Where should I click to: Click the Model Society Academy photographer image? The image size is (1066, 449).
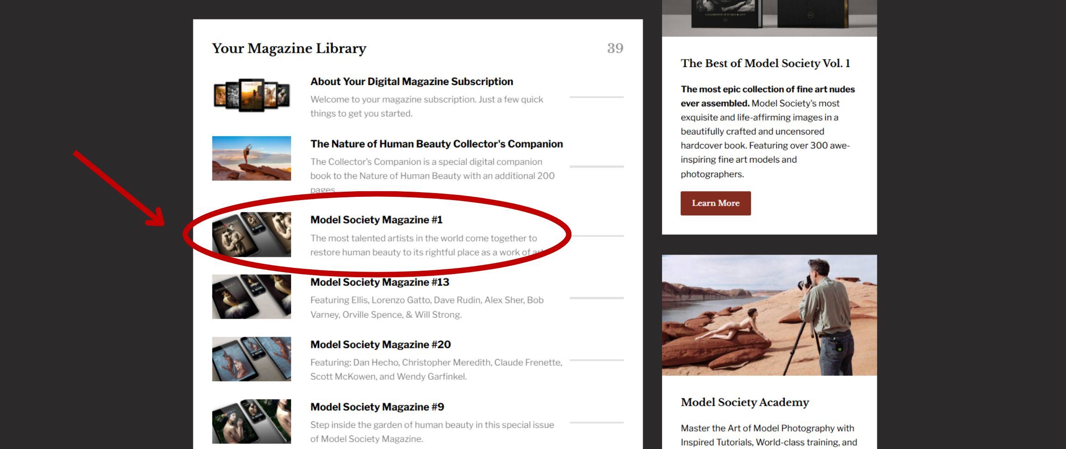[x=769, y=315]
